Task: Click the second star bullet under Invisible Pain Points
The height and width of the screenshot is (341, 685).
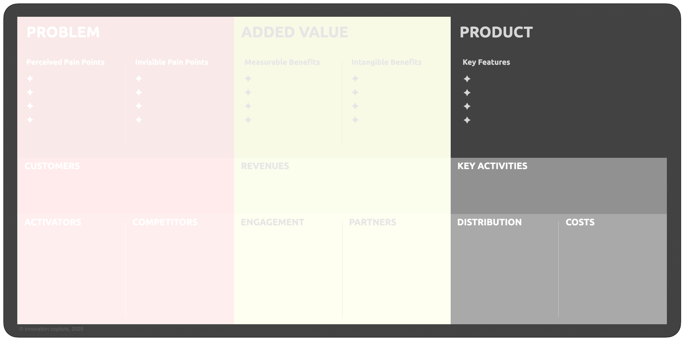Action: click(139, 92)
